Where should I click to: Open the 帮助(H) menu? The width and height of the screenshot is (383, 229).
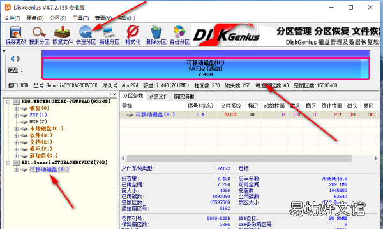(x=126, y=18)
